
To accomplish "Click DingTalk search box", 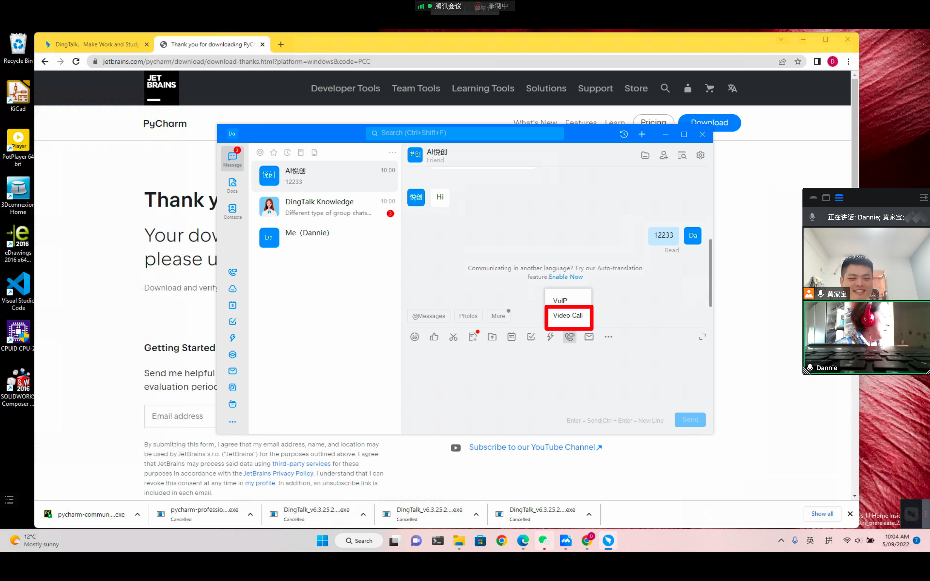I will tap(465, 133).
